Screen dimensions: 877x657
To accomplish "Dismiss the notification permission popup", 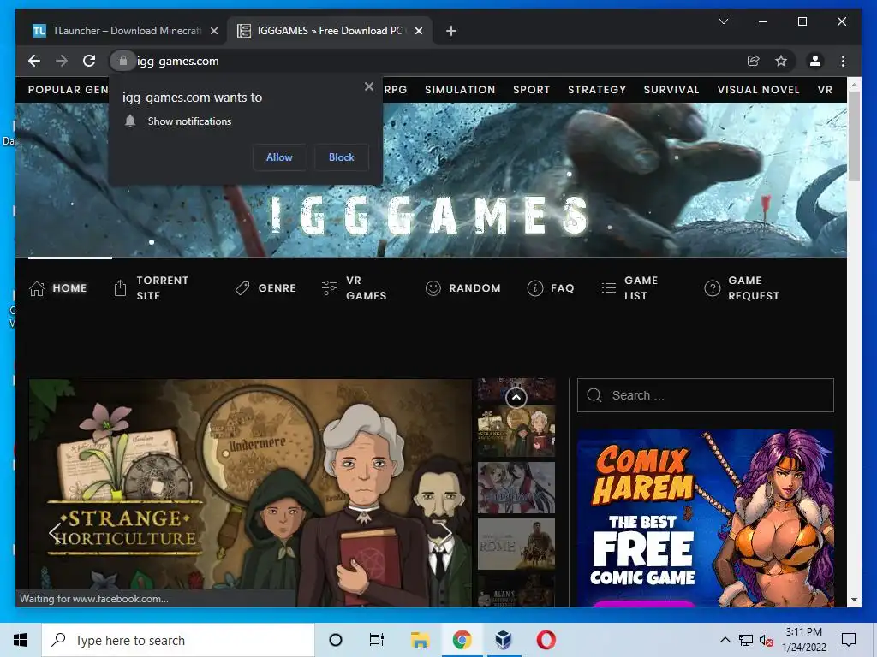I will (x=368, y=86).
